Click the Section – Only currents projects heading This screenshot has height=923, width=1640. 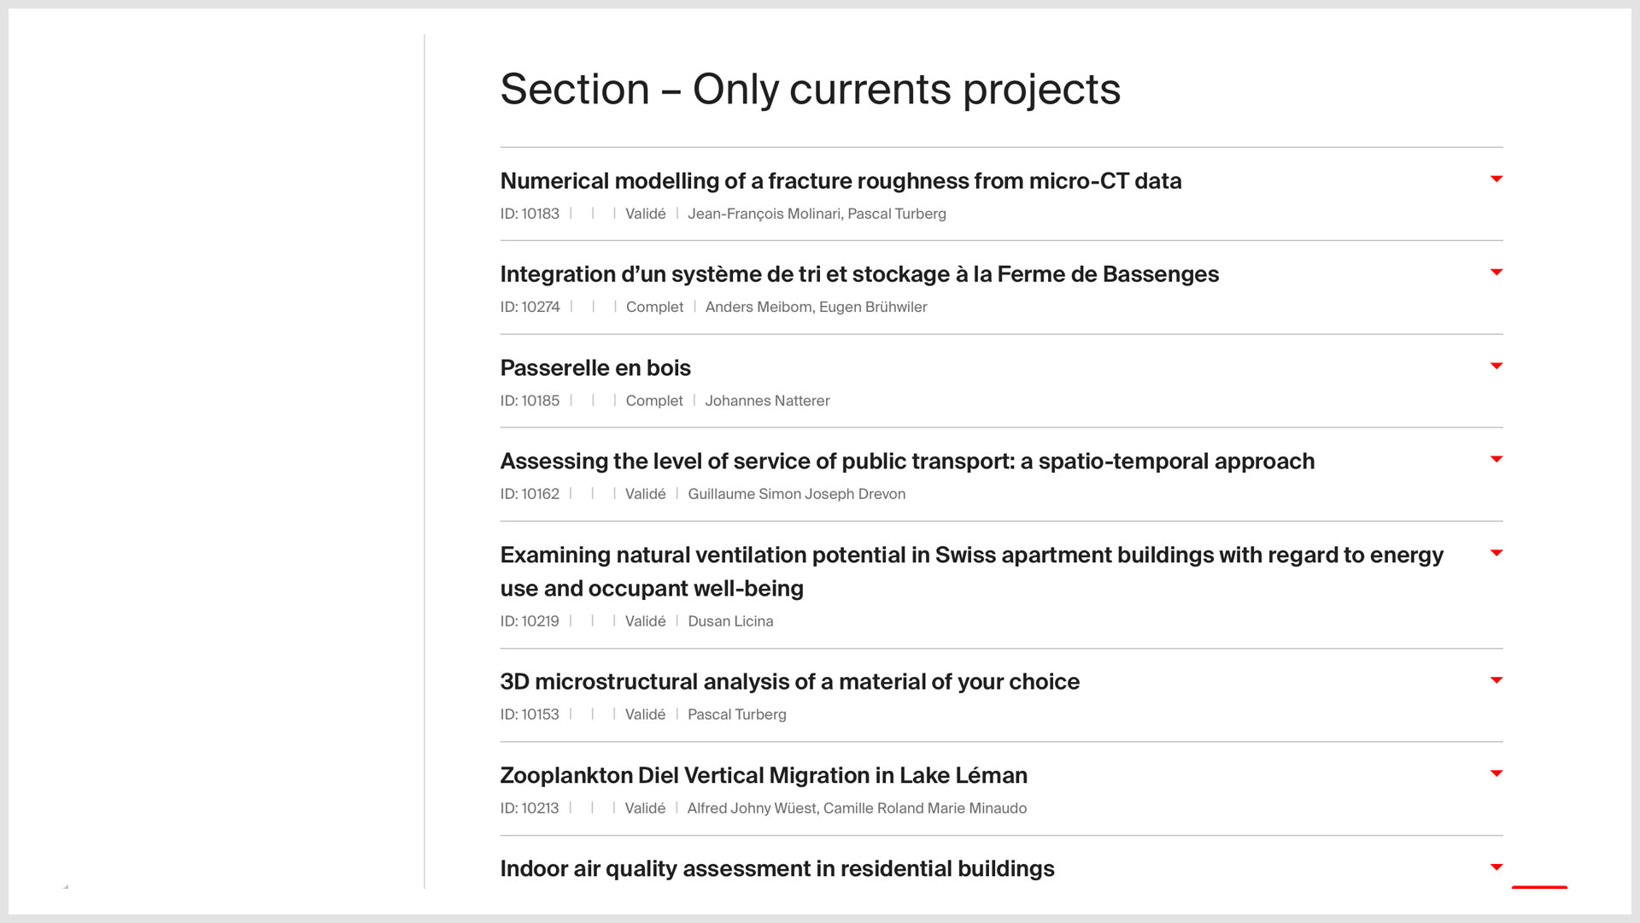coord(811,89)
